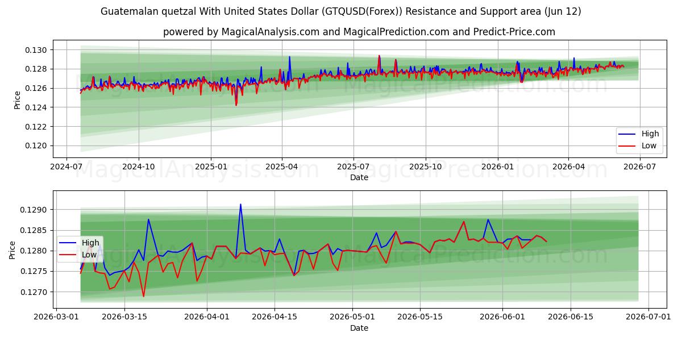Click the 2025-07 x-axis tick label
The width and height of the screenshot is (682, 341).
354,167
